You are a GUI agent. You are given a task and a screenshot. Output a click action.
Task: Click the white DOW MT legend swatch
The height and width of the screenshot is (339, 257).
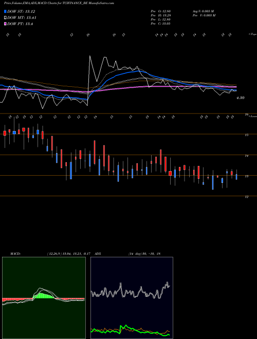(x=5, y=18)
